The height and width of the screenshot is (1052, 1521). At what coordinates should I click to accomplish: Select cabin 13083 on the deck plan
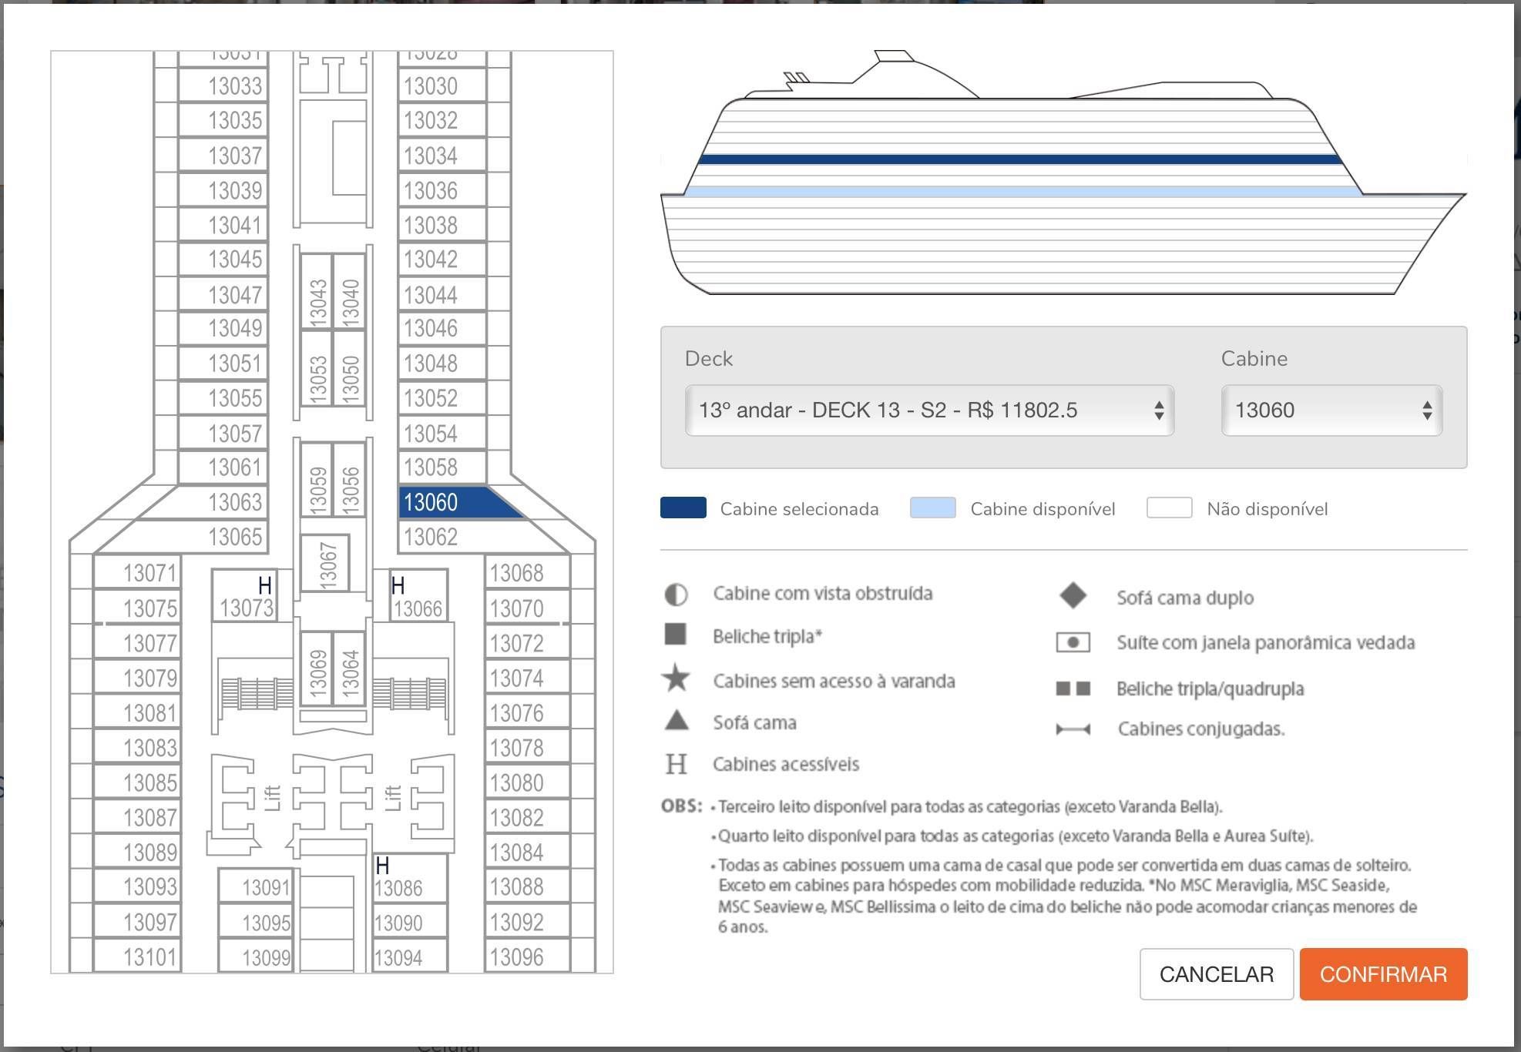click(x=138, y=748)
